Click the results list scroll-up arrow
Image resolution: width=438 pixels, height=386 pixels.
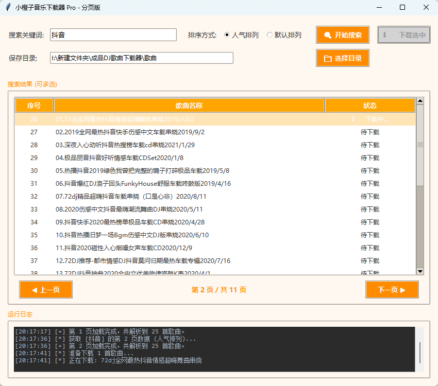[420, 101]
